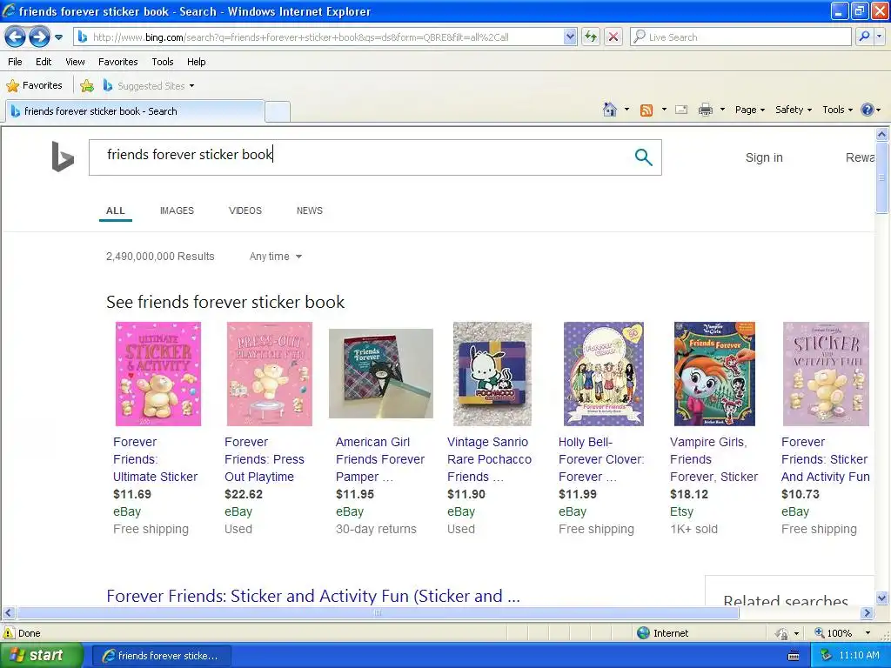Stop loading with the red X icon

[x=613, y=37]
